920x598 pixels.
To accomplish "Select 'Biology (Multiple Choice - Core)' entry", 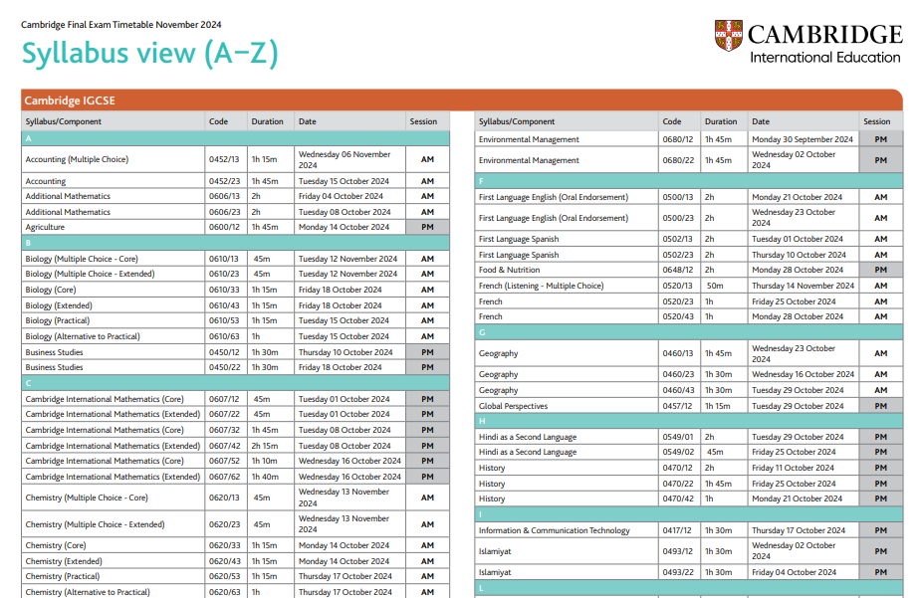I will [x=82, y=259].
